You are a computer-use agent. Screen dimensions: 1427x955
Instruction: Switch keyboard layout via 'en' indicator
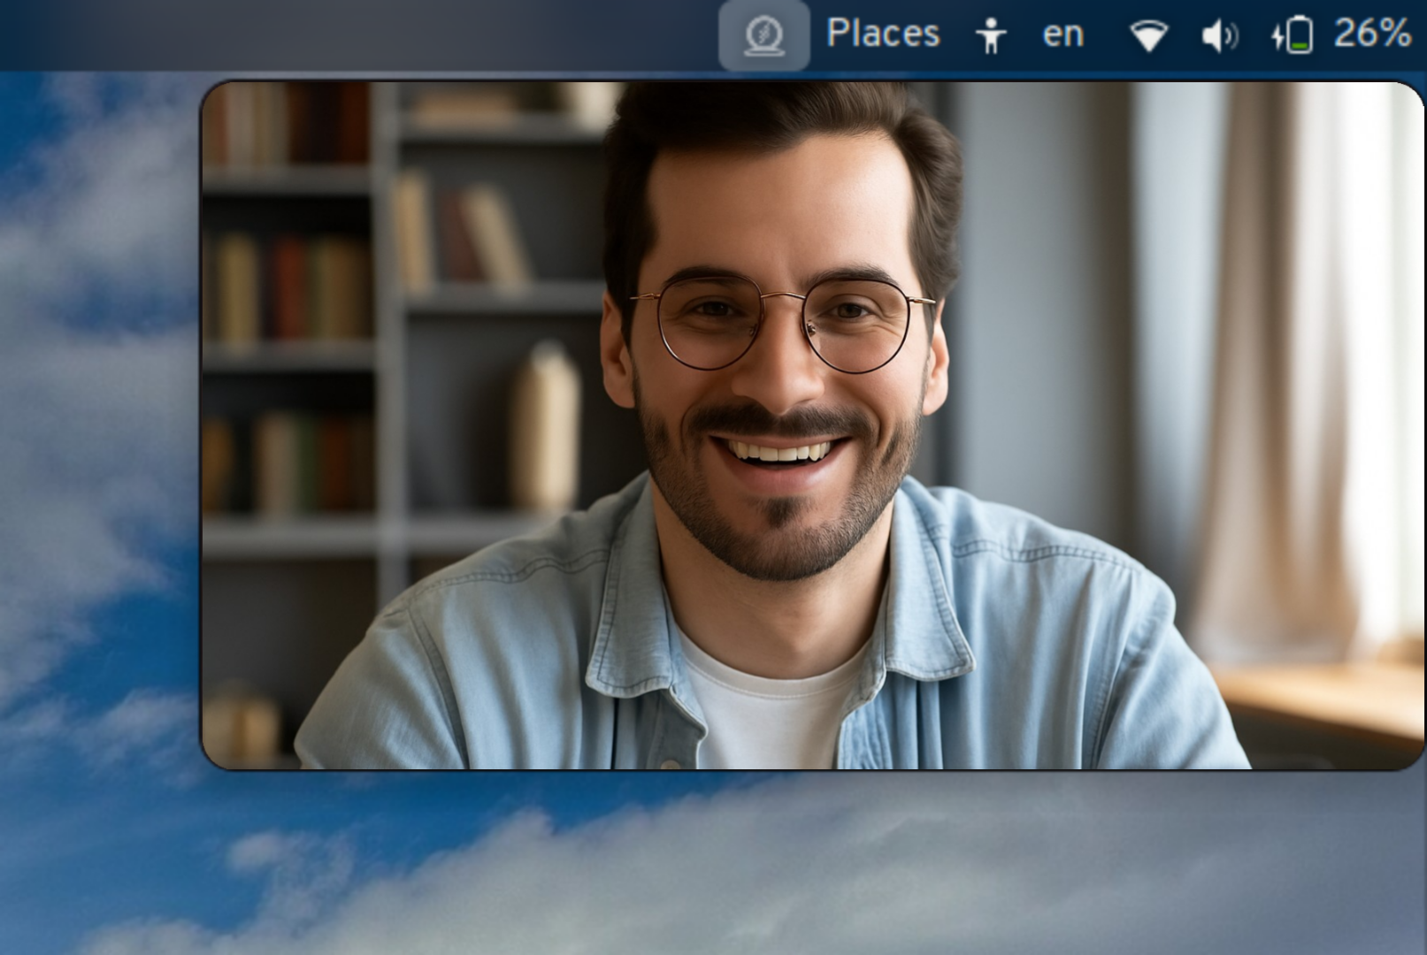pyautogui.click(x=1063, y=35)
